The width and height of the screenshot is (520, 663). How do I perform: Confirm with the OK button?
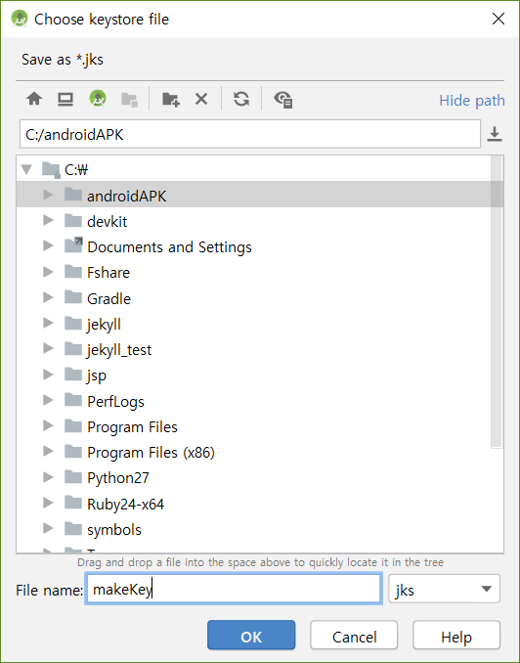click(251, 635)
